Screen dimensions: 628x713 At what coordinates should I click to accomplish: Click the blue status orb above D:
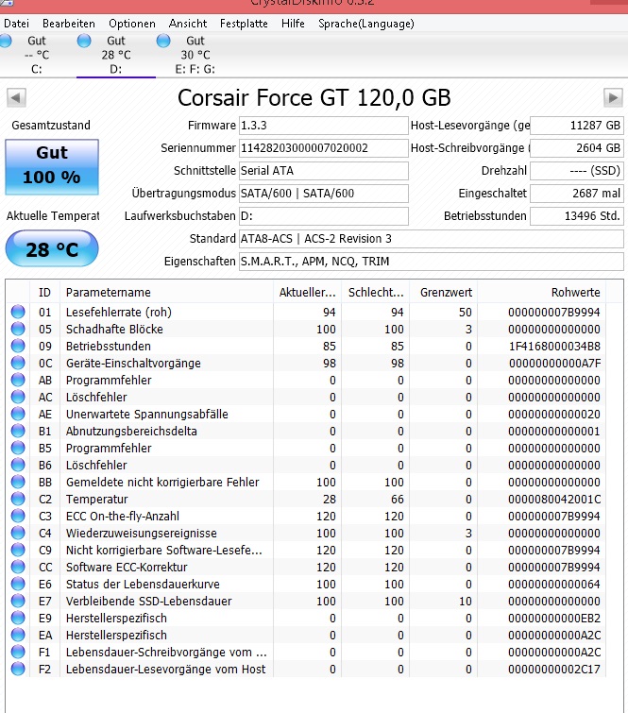pyautogui.click(x=84, y=41)
